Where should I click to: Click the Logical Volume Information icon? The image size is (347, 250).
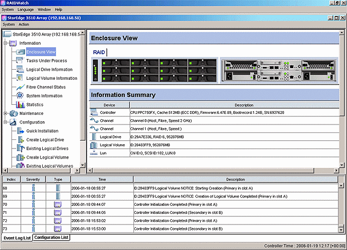[20, 78]
